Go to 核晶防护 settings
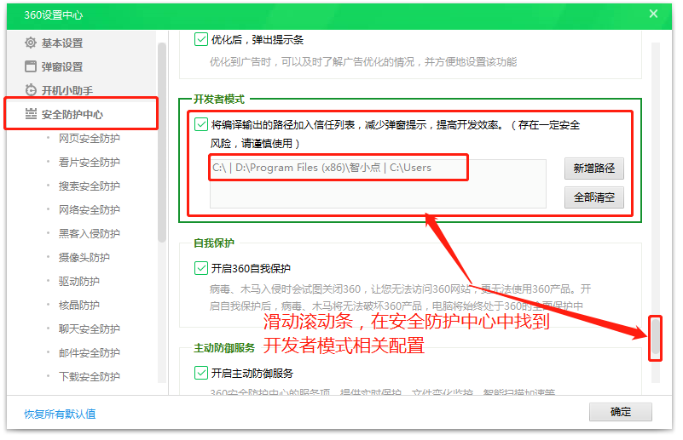 point(78,306)
